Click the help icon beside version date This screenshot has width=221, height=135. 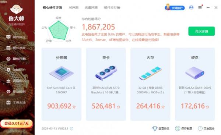point(71,128)
